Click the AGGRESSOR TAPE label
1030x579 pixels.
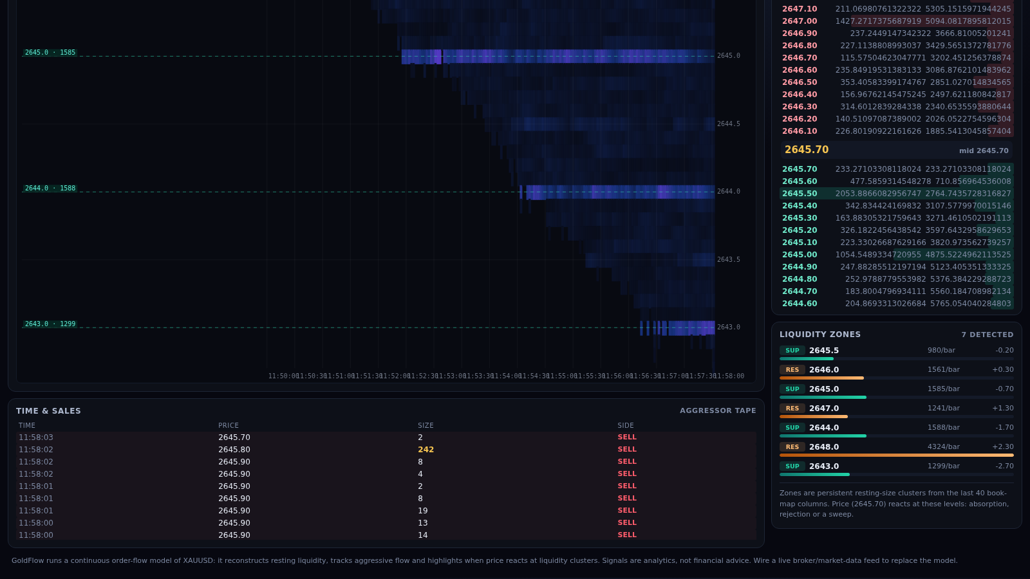click(x=718, y=411)
